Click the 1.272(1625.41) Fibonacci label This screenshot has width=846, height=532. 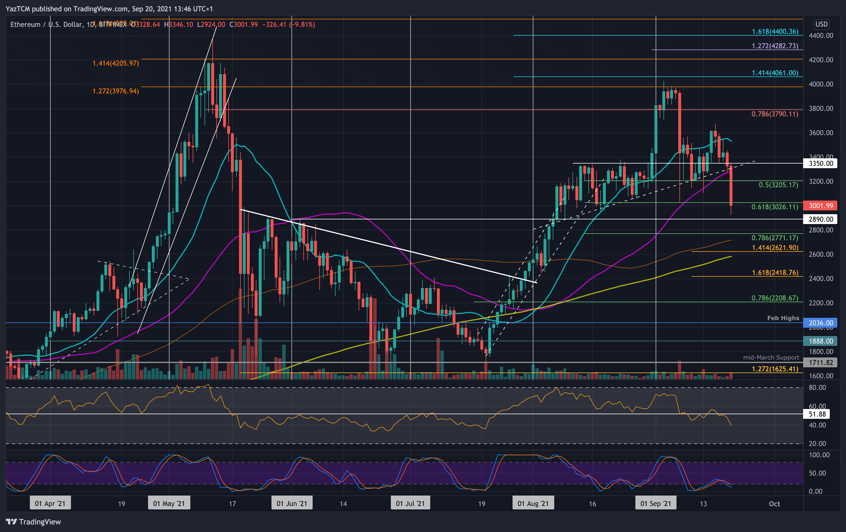click(x=775, y=369)
